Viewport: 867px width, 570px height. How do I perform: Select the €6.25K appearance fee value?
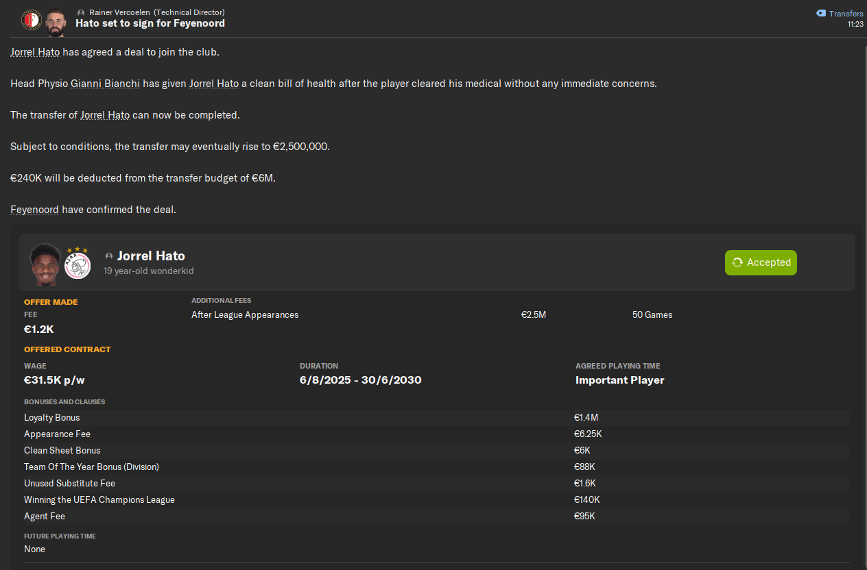pos(588,434)
